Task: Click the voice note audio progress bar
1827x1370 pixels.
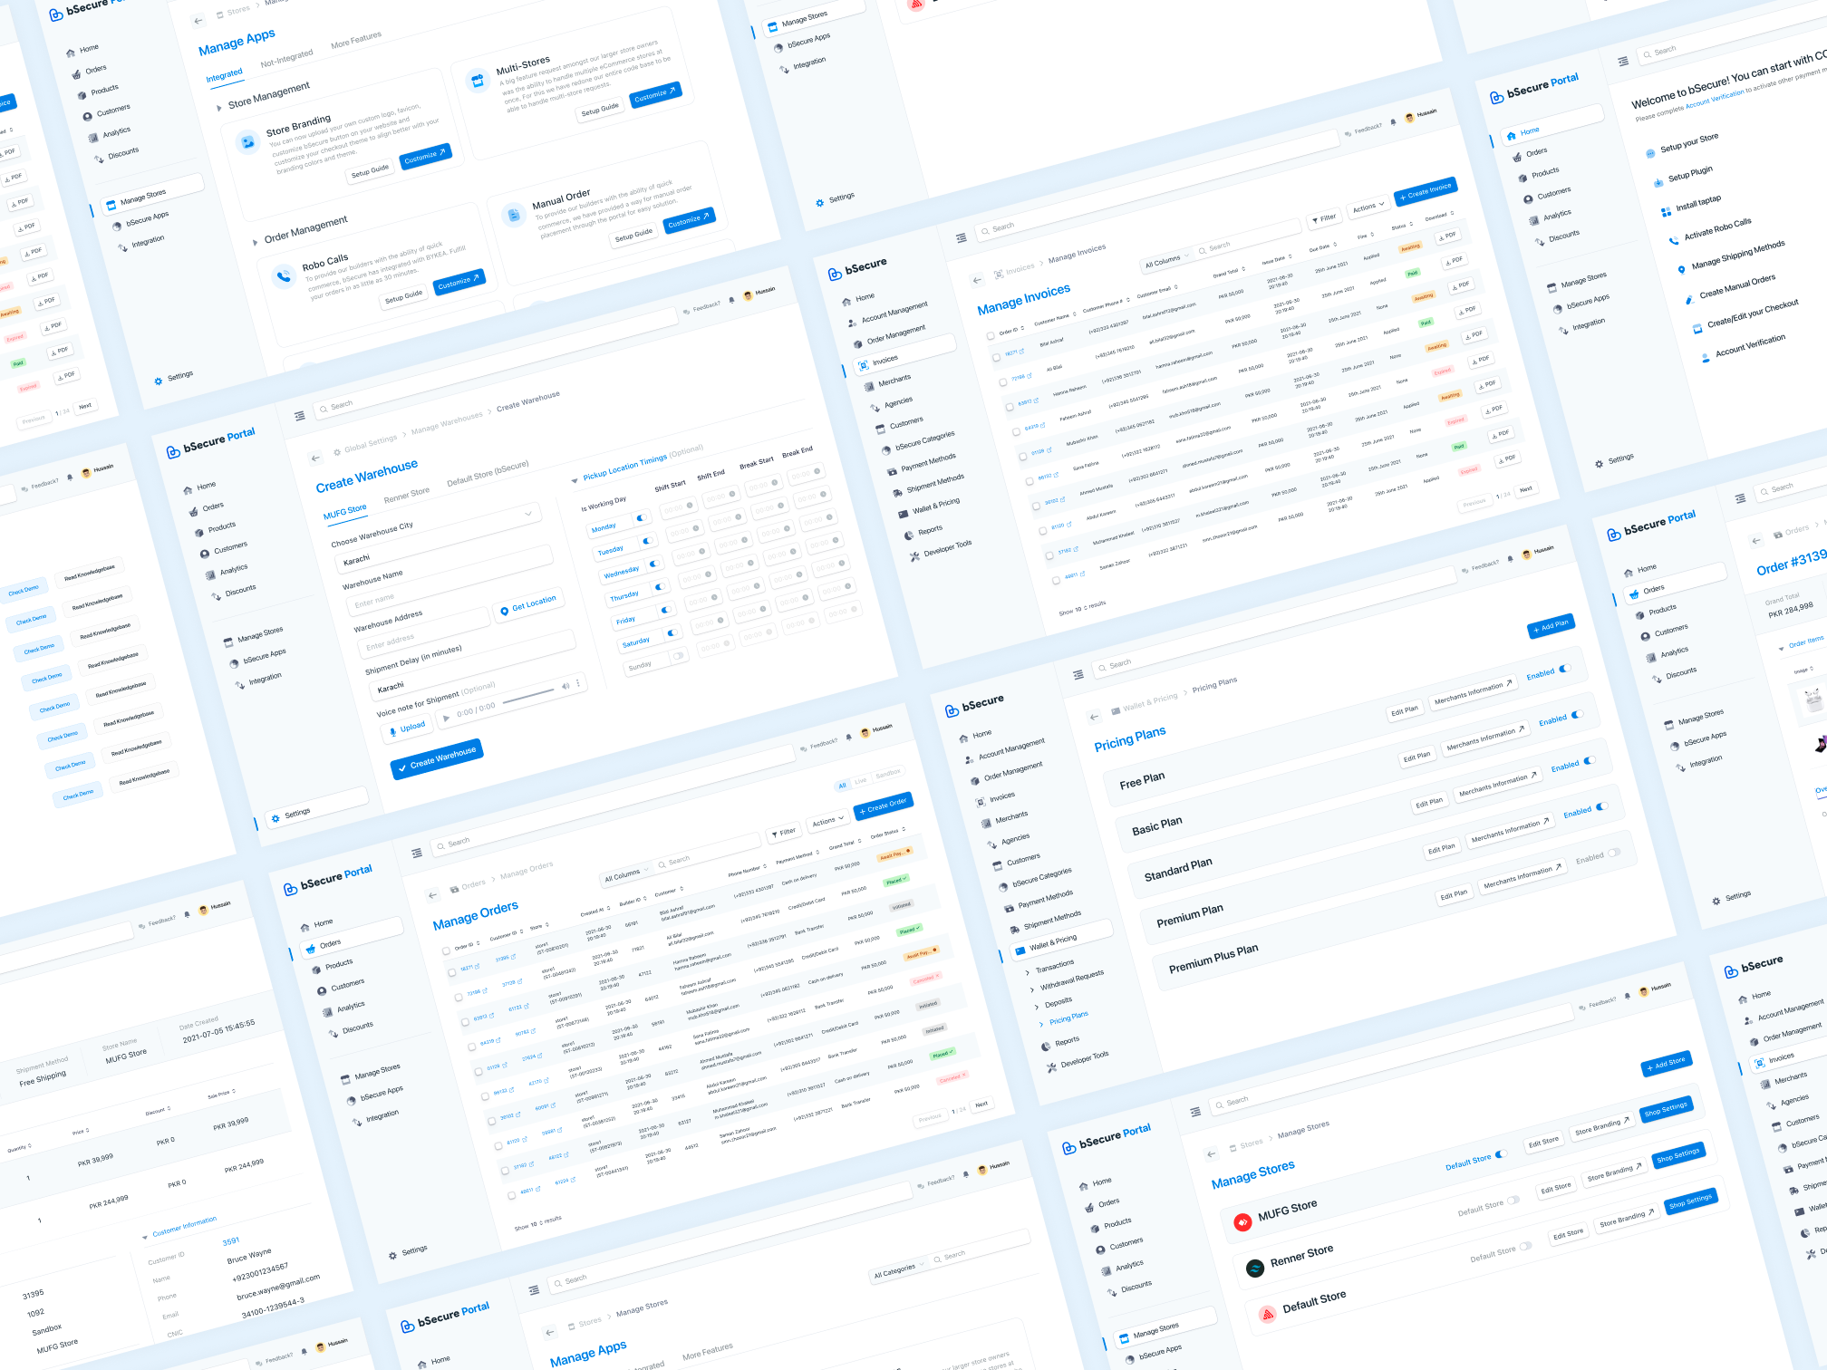Action: [x=528, y=697]
